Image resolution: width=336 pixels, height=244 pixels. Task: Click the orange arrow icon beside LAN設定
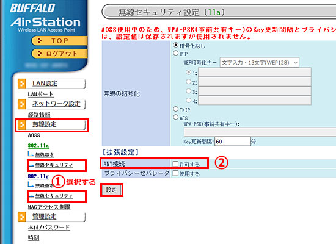tap(22, 84)
